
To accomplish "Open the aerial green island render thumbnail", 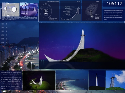I will (x=39, y=80).
